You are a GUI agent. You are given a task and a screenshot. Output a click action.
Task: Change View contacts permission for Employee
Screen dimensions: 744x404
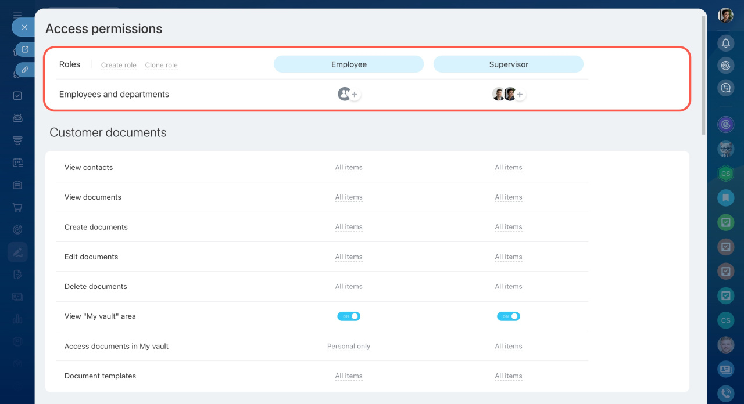[349, 168]
